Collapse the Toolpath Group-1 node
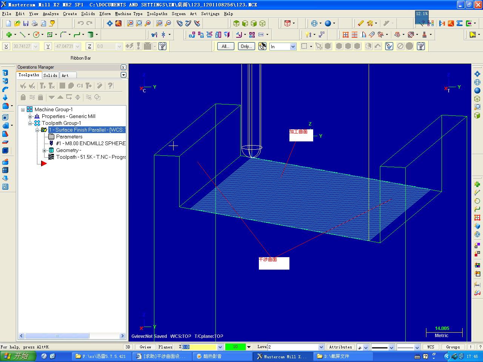 pos(30,123)
